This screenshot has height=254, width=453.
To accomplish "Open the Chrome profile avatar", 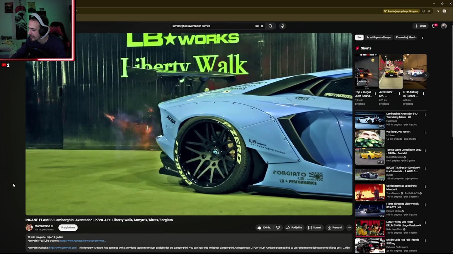I will 444,11.
